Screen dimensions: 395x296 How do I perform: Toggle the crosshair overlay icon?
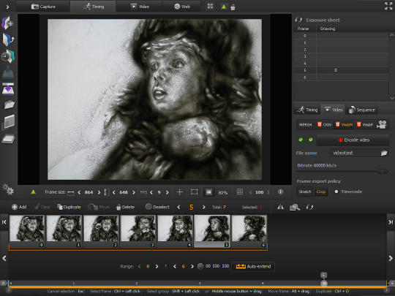tap(179, 192)
